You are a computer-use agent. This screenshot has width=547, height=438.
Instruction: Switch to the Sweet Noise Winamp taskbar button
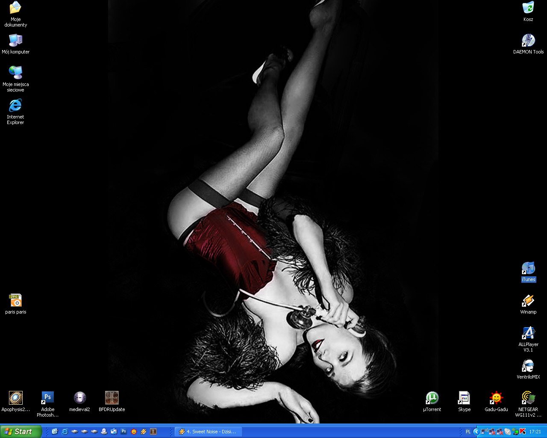click(x=208, y=432)
